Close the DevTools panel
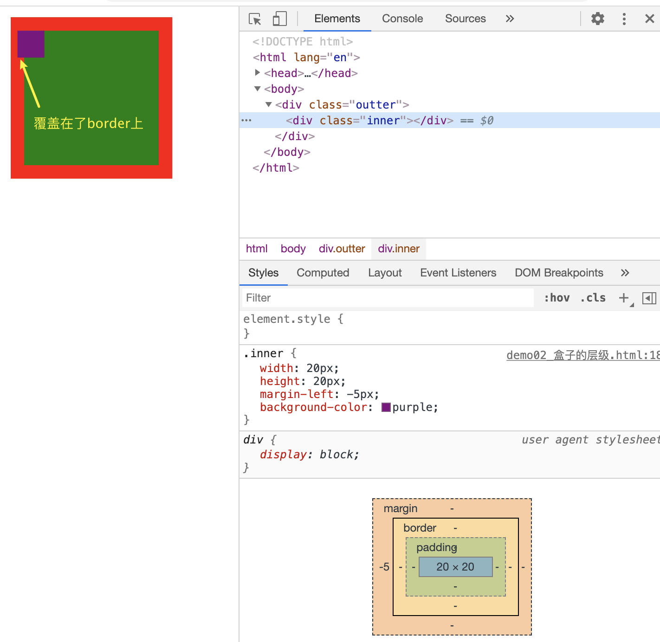660x642 pixels. click(650, 19)
